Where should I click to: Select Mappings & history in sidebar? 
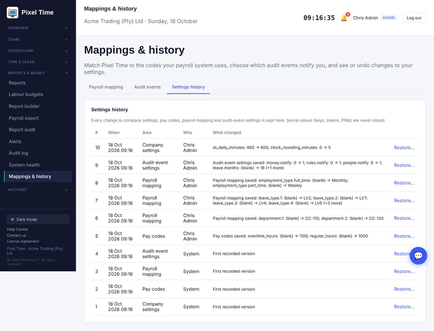click(38, 177)
